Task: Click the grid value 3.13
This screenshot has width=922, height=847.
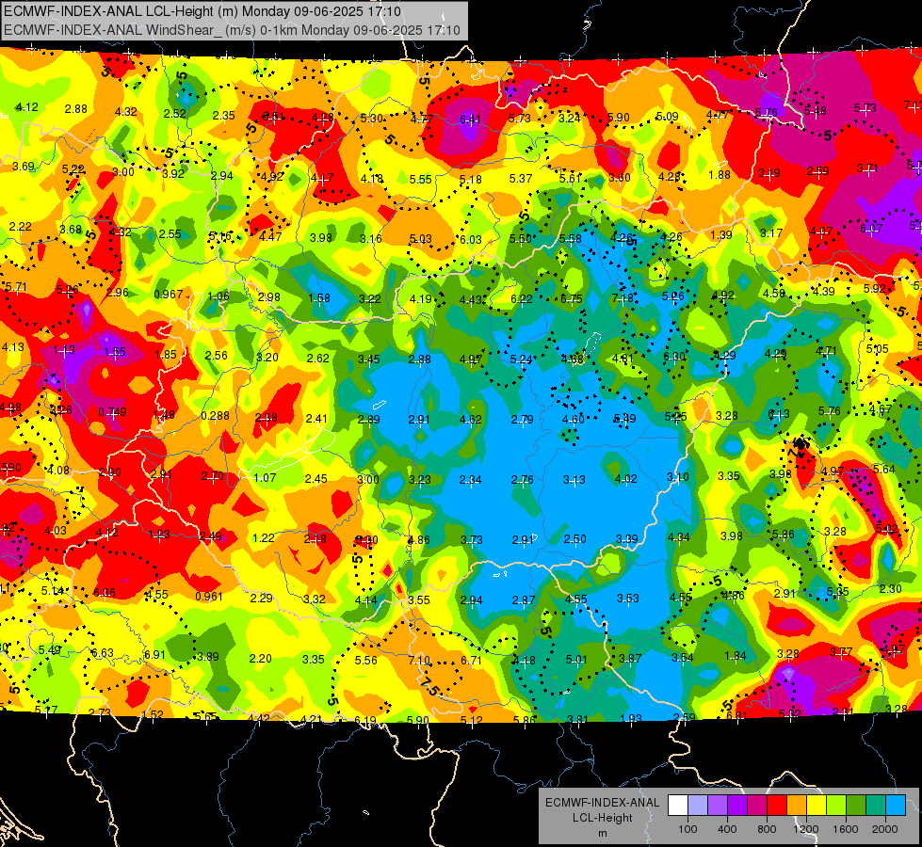Action: point(574,480)
